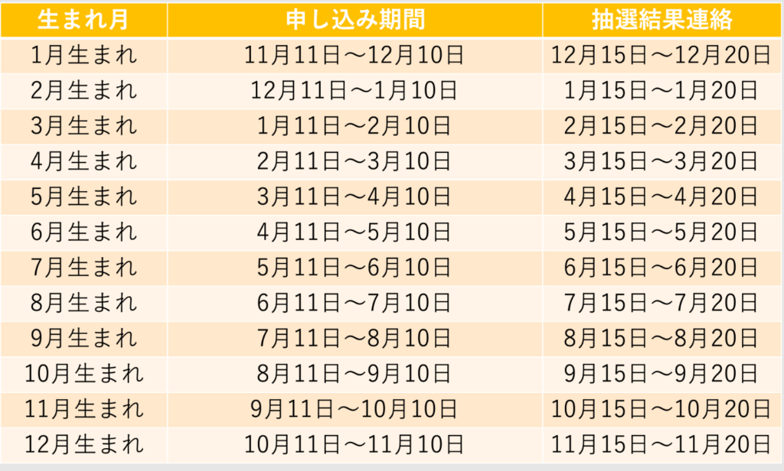Select the 5月11日～6月10日 cell
Screen dimensions: 784x471
click(355, 268)
